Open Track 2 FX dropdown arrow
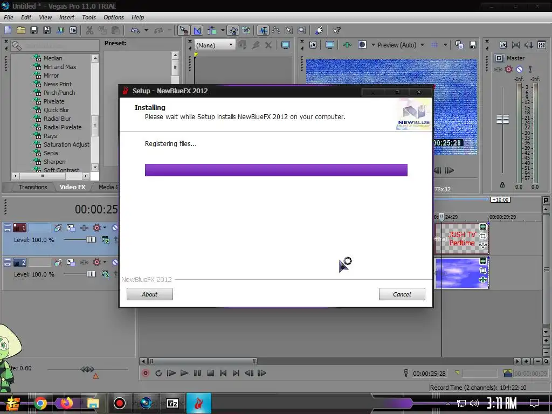552x414 pixels. (105, 262)
